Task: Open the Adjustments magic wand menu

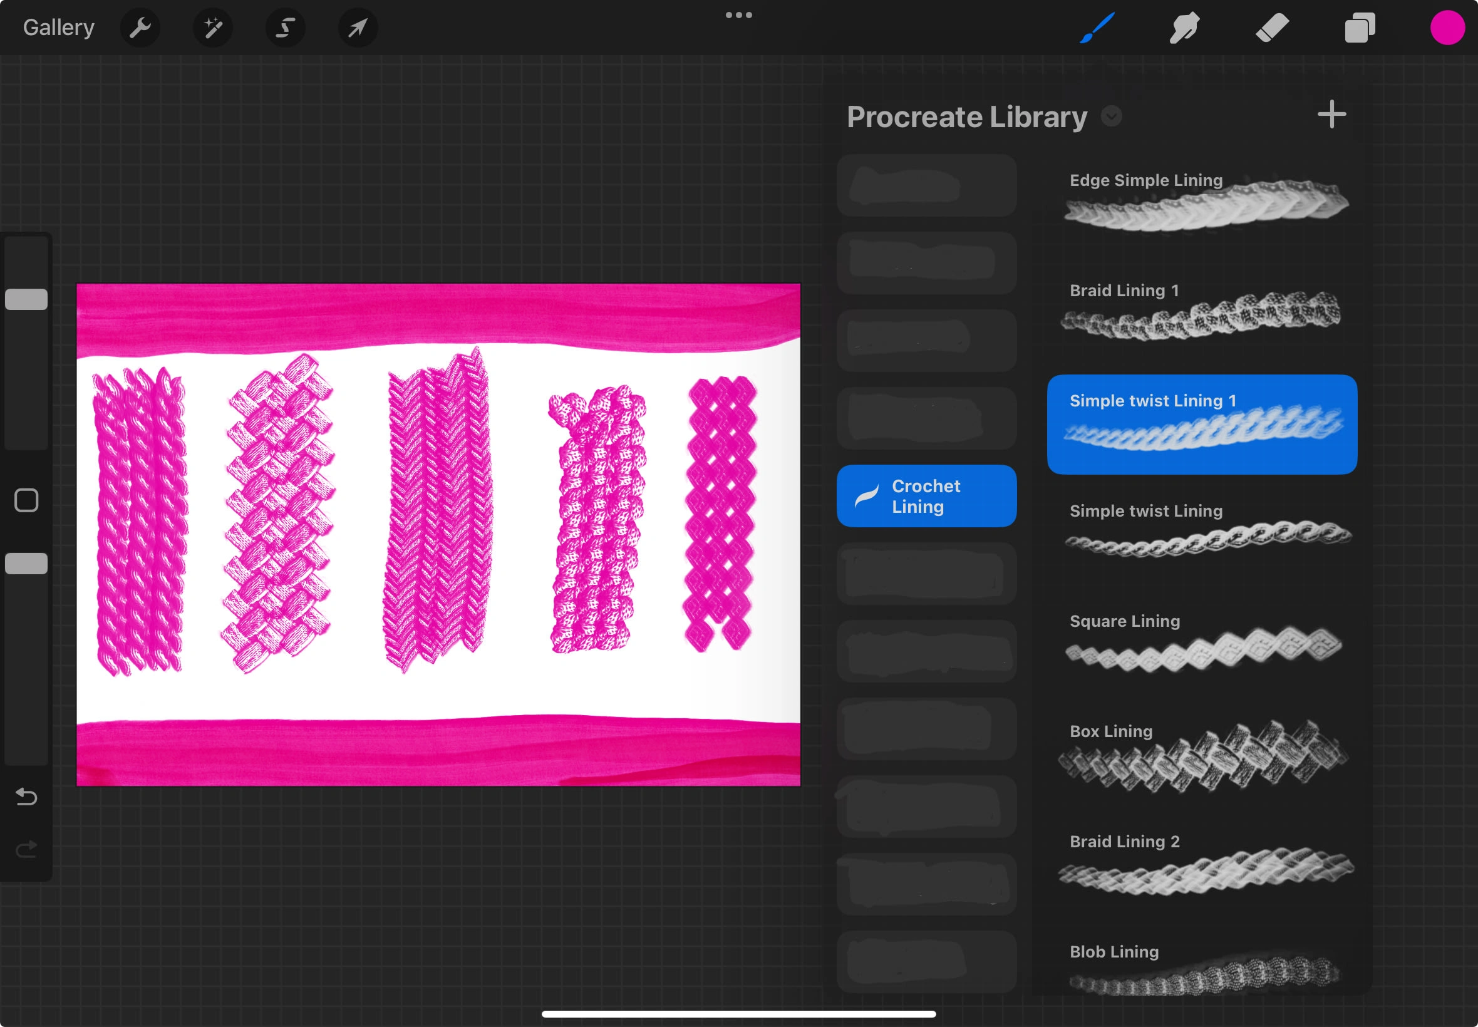Action: click(212, 28)
